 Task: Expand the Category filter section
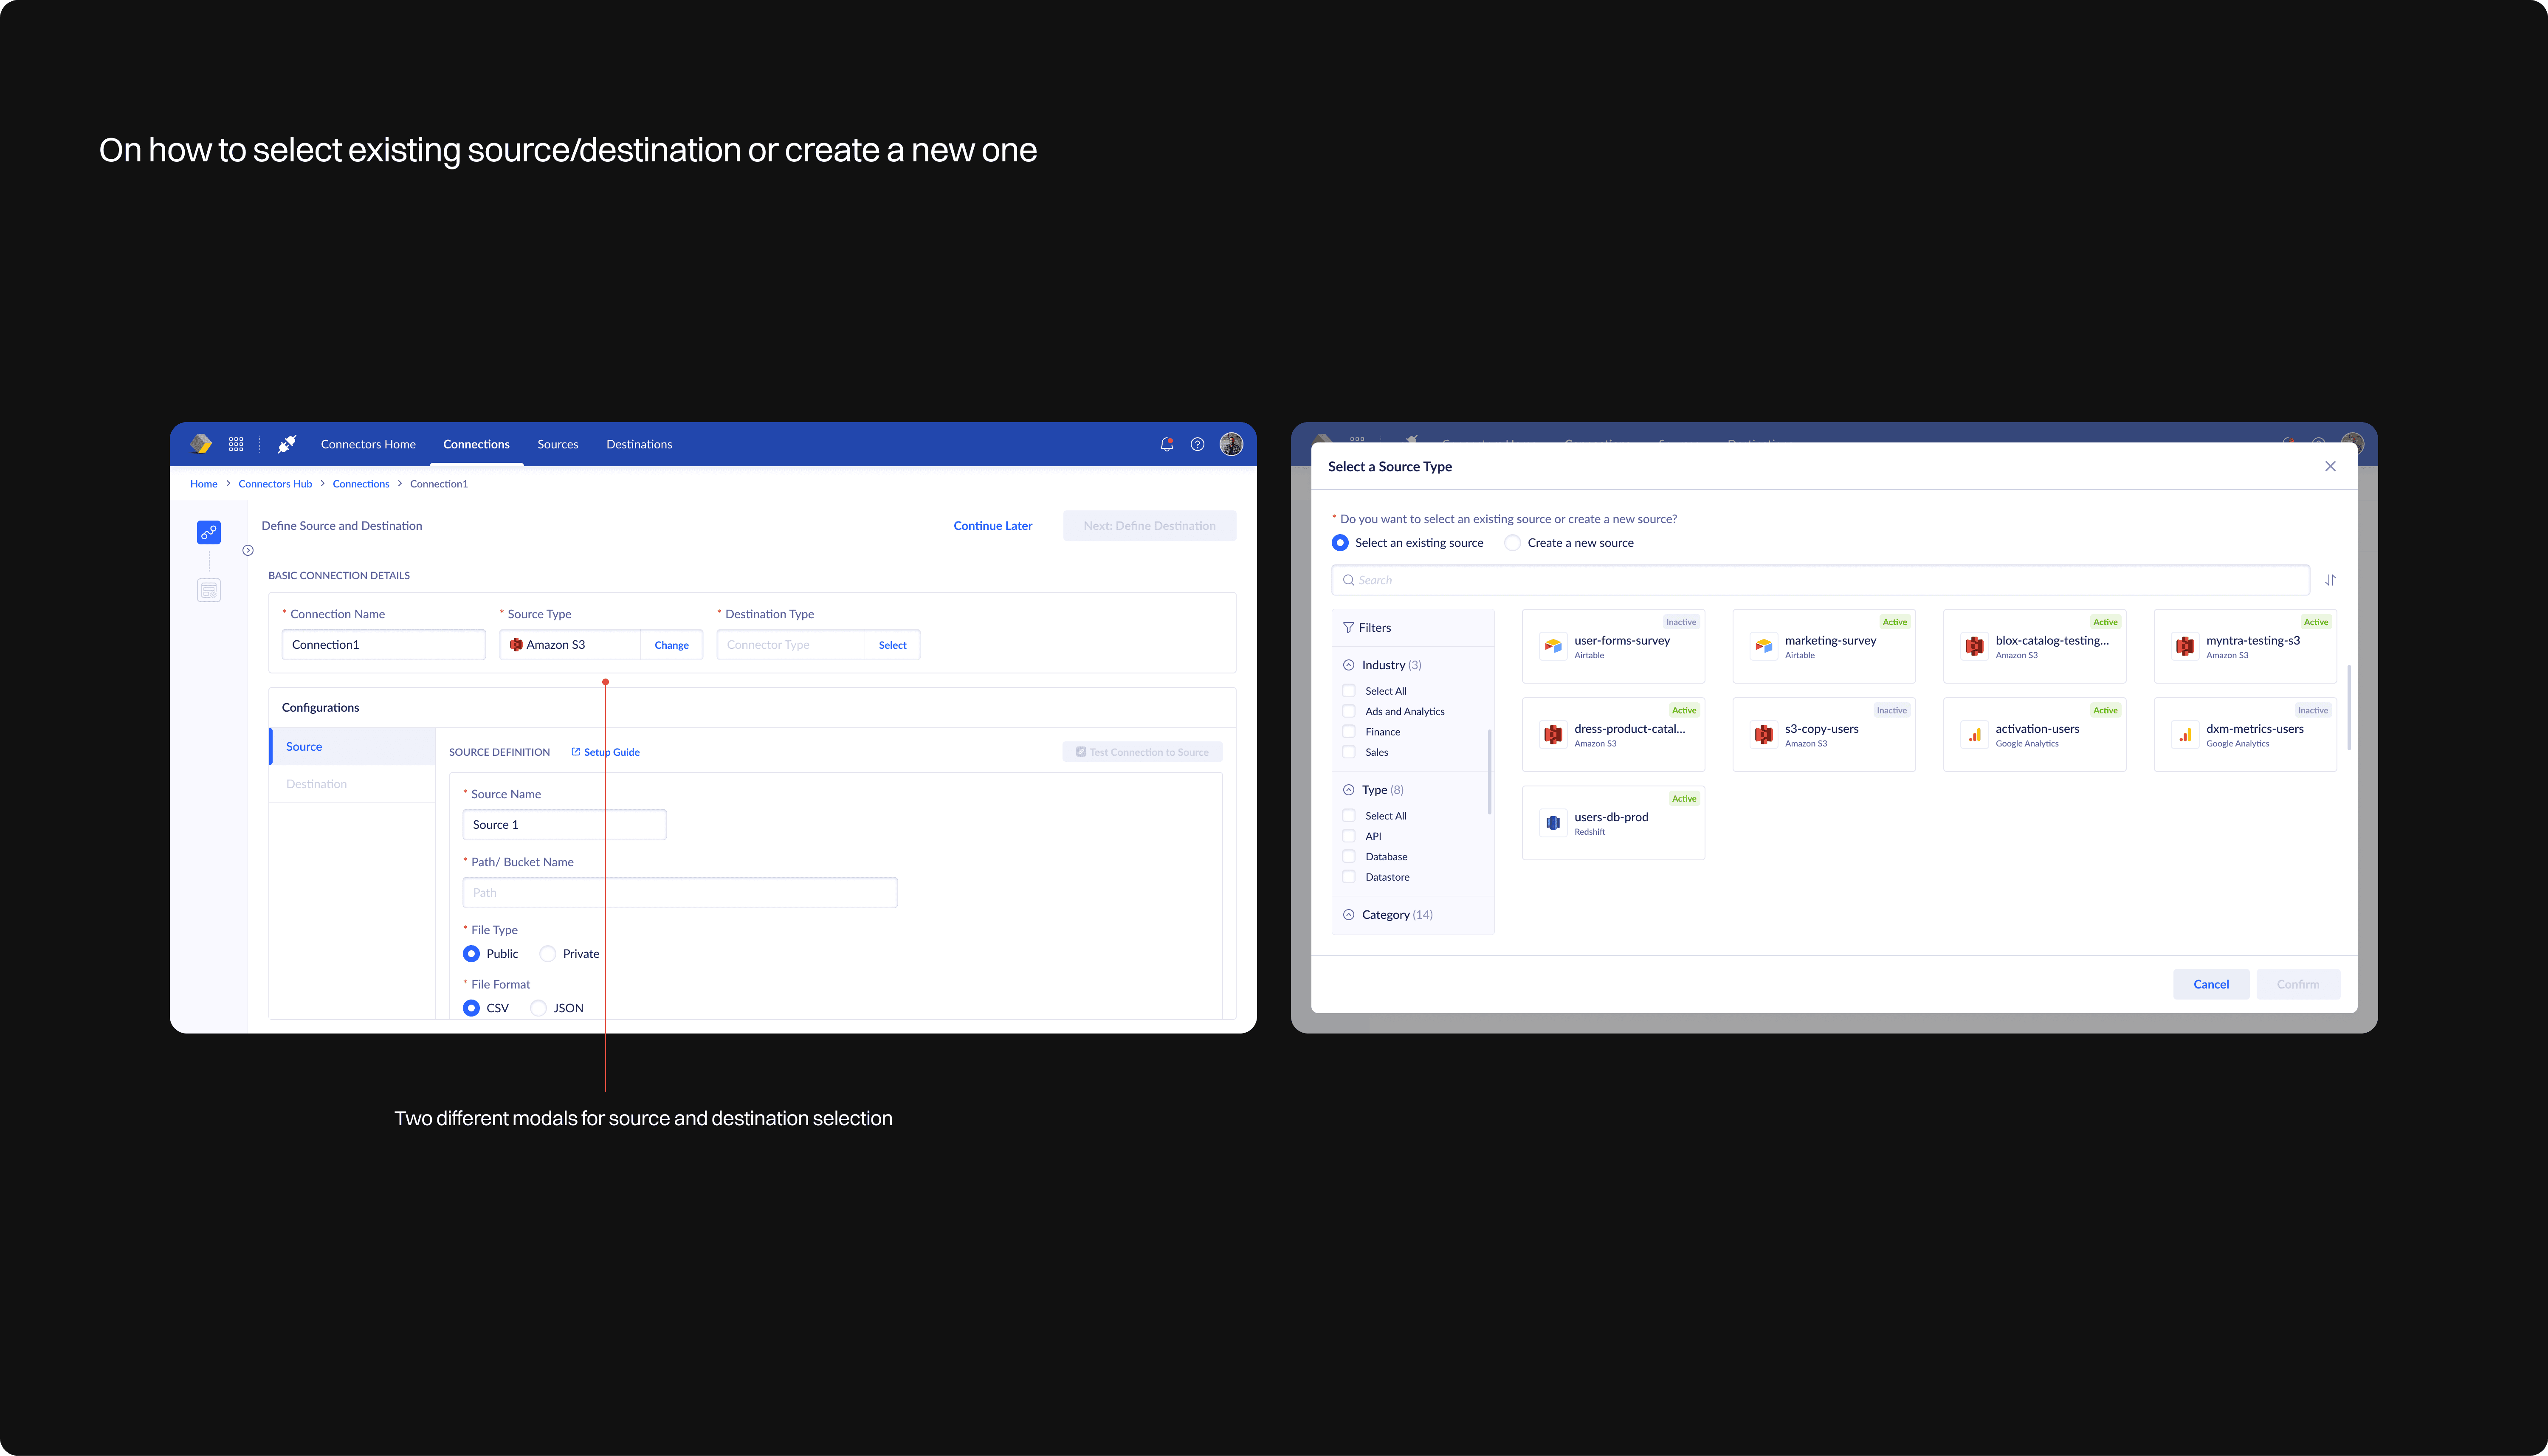pos(1349,915)
